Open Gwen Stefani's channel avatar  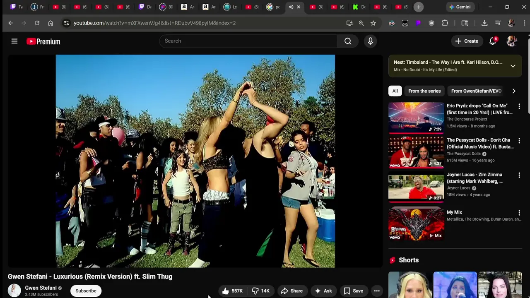(x=14, y=291)
